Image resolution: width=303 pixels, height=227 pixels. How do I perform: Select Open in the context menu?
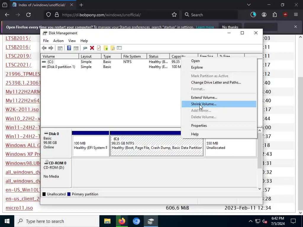coord(219,61)
